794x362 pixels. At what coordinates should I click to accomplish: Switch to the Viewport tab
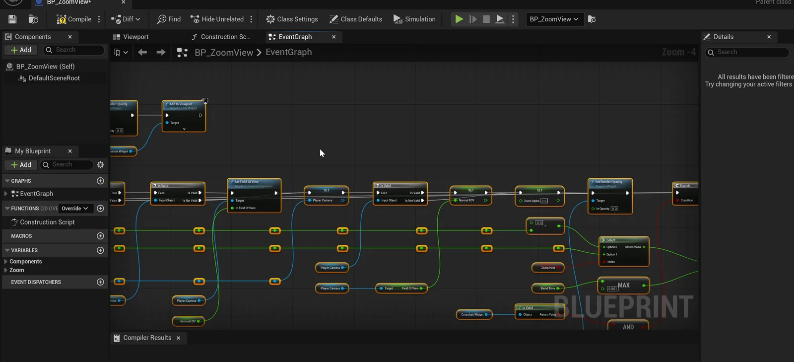pos(131,37)
